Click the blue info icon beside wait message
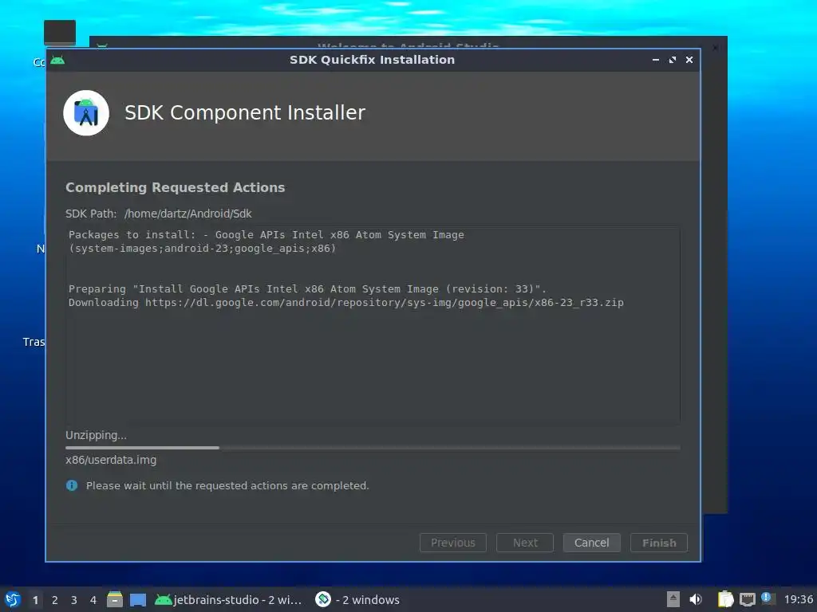Screen dimensions: 817x612 click(x=72, y=485)
